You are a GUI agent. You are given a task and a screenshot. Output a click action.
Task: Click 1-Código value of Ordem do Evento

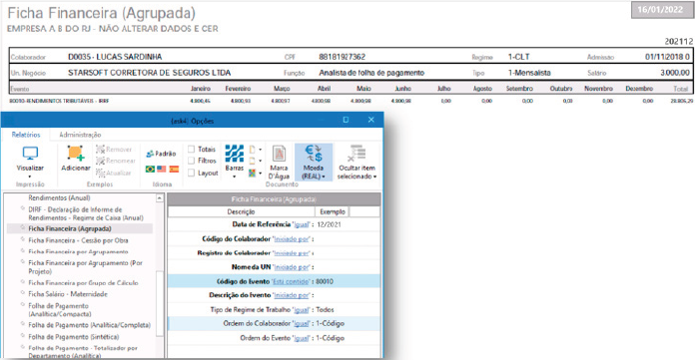tap(330, 338)
